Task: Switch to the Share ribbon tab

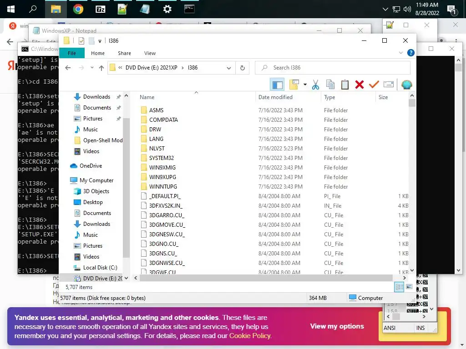Action: pyautogui.click(x=124, y=53)
